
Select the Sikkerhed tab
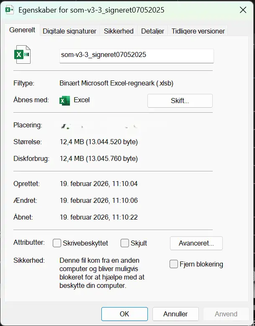(x=118, y=31)
